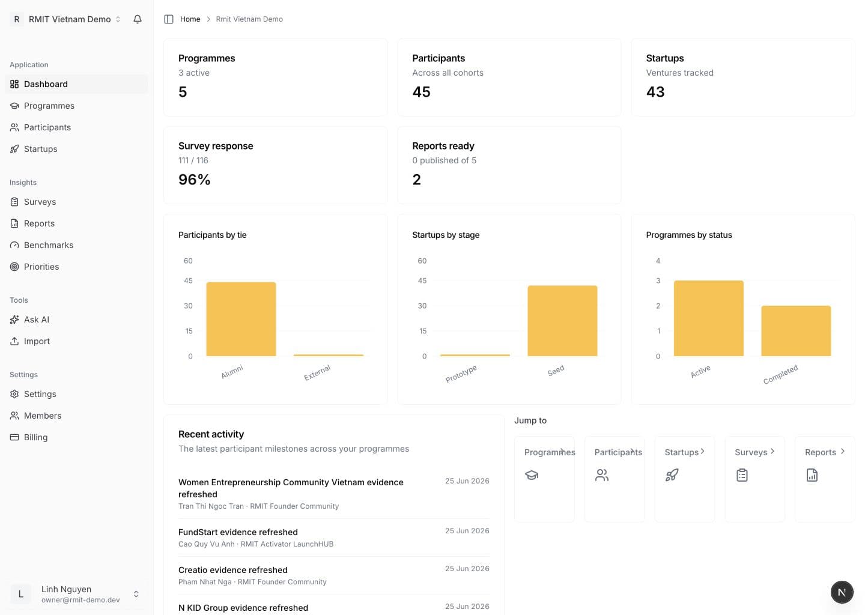The image size is (865, 615).
Task: Click the Home breadcrumb link
Action: (190, 19)
